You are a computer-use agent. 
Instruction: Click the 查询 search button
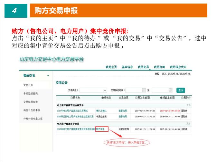pos(181,91)
